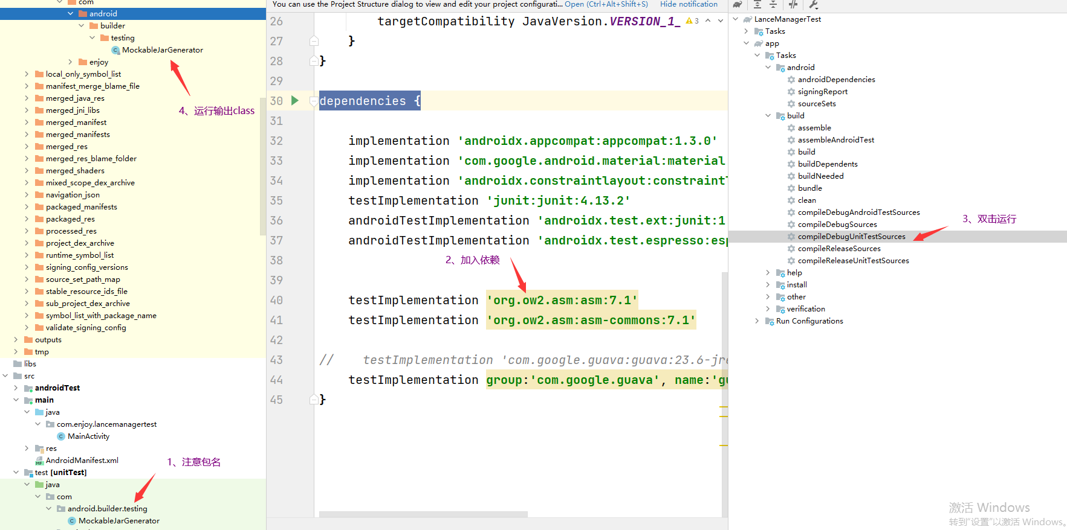Click line number 30 in gutter

[x=276, y=101]
